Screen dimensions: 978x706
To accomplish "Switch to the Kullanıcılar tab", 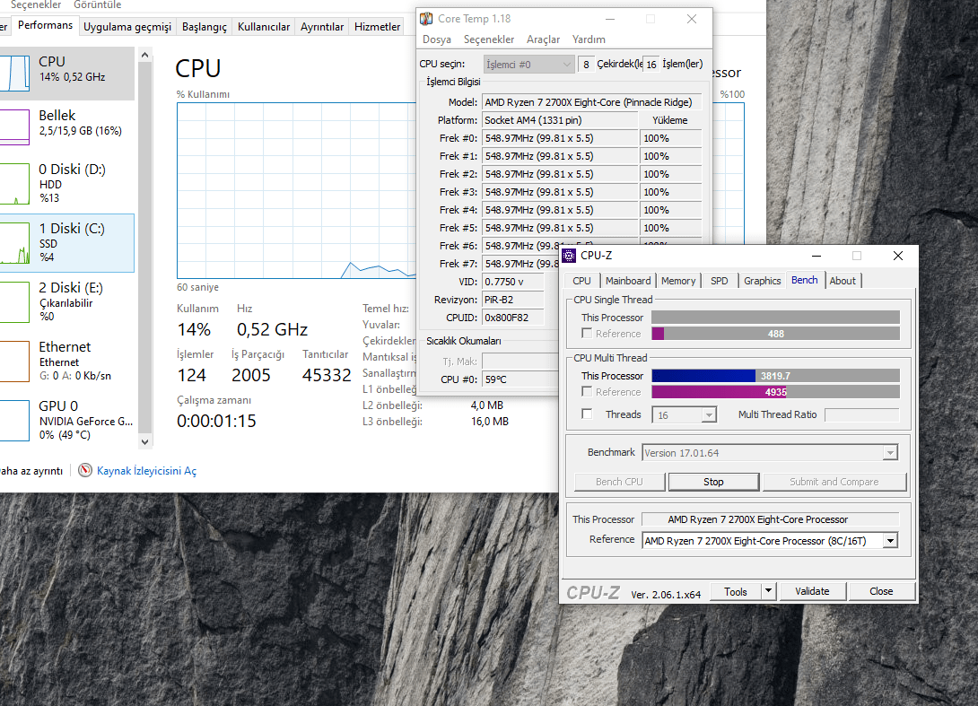I will point(264,27).
